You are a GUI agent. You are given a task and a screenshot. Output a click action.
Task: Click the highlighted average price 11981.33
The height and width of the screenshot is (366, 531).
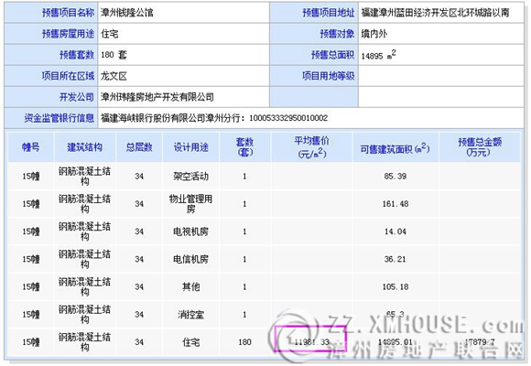(x=311, y=339)
